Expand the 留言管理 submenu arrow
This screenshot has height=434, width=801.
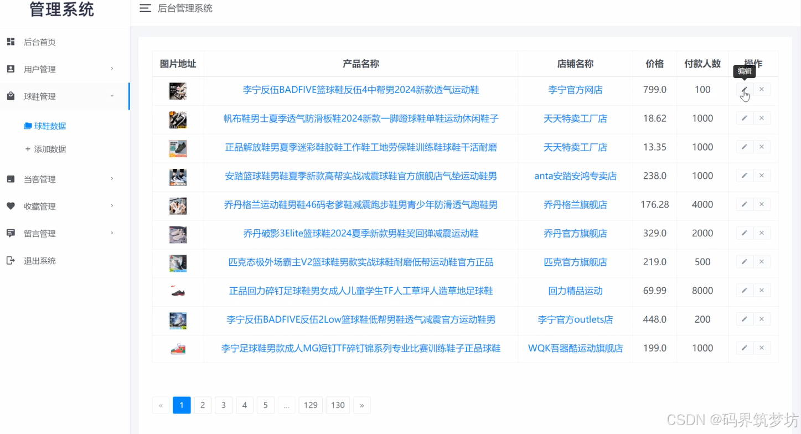click(x=112, y=232)
